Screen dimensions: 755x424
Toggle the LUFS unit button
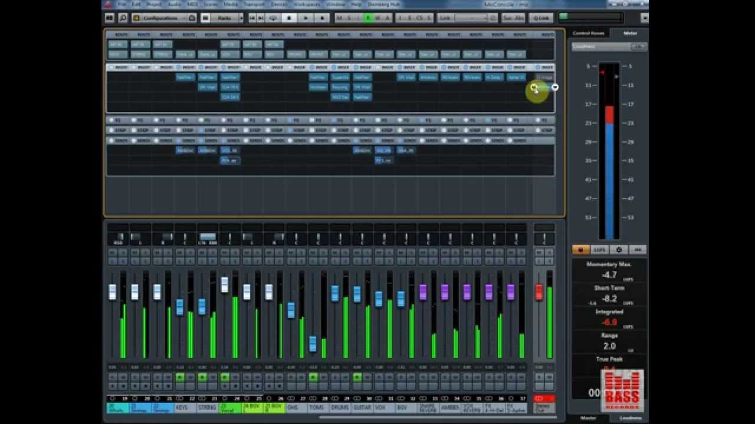[600, 250]
